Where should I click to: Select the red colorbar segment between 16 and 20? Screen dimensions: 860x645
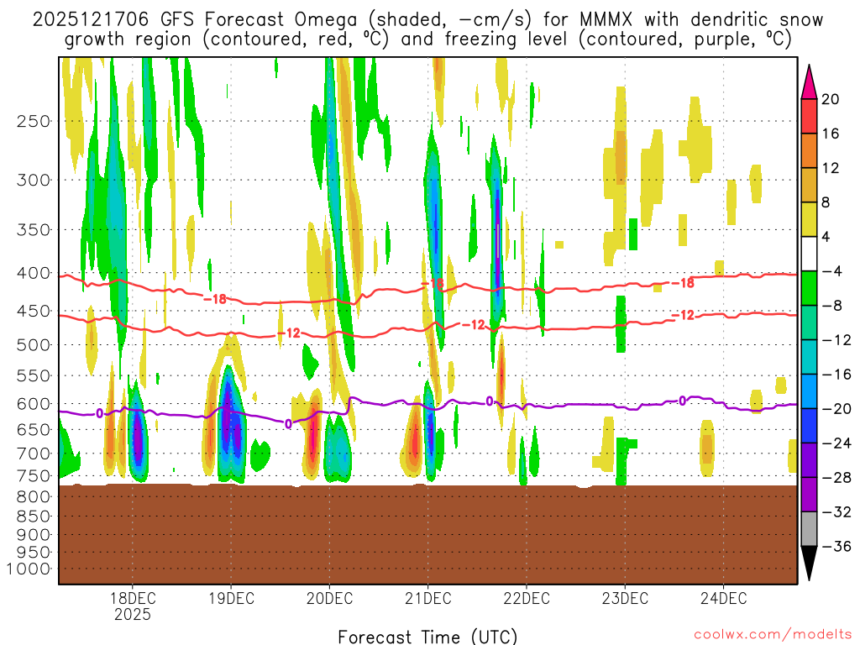[810, 116]
